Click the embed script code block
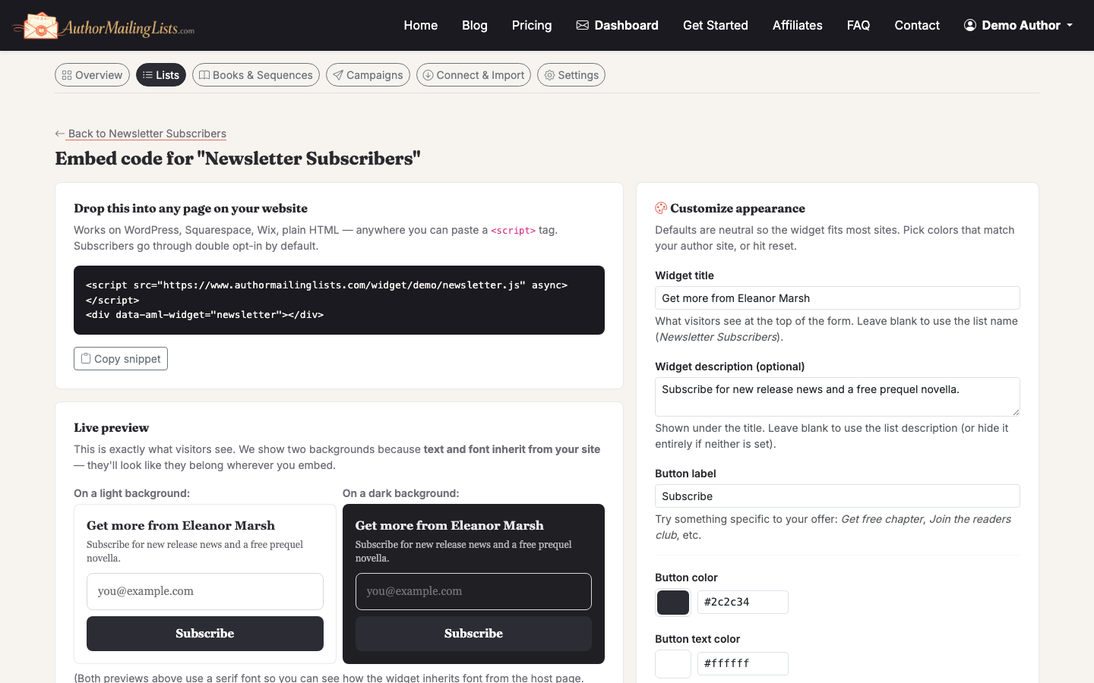Image resolution: width=1094 pixels, height=683 pixels. [x=339, y=300]
